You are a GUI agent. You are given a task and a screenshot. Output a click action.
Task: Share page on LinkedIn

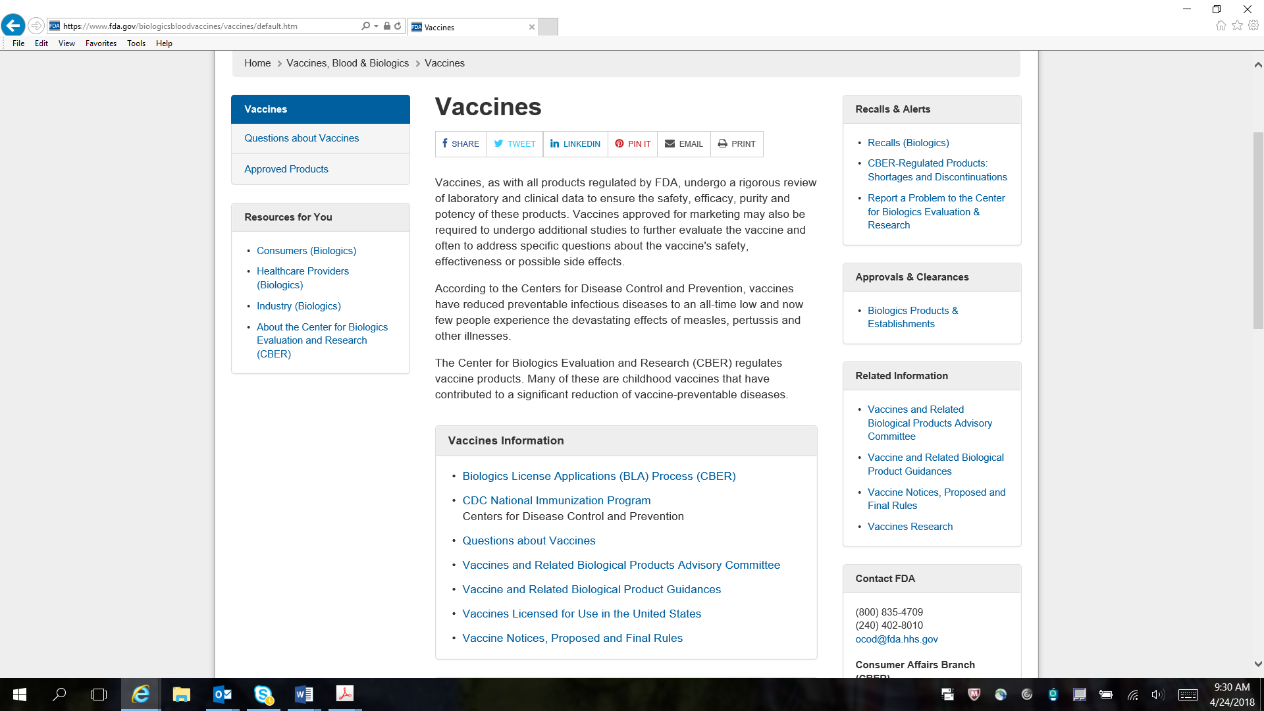[x=575, y=144]
